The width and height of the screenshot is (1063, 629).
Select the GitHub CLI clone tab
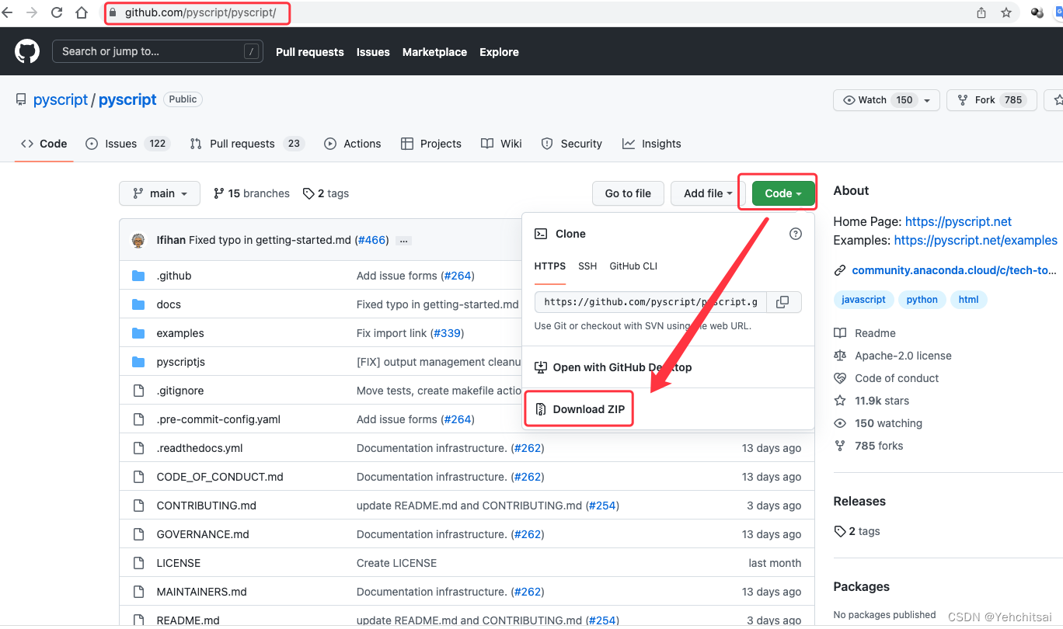[633, 266]
